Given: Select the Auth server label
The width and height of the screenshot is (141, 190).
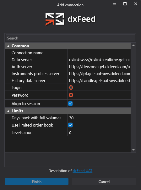Looking at the screenshot, I should (22, 67).
